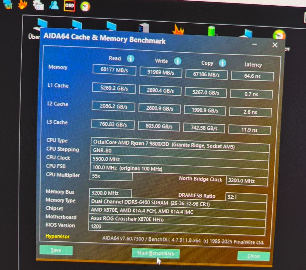Select the green cylinder icon in main window
This screenshot has height=270, width=306.
pyautogui.click(x=212, y=31)
